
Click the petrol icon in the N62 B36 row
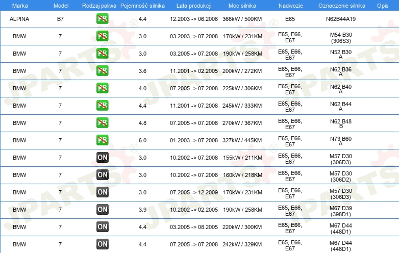tap(102, 71)
